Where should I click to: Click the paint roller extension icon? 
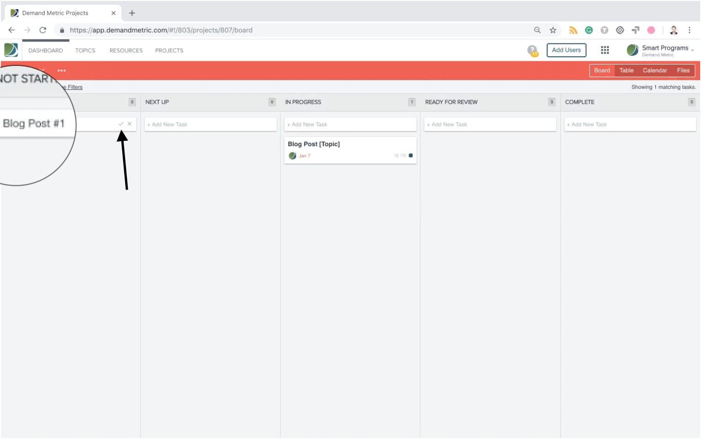pyautogui.click(x=636, y=30)
